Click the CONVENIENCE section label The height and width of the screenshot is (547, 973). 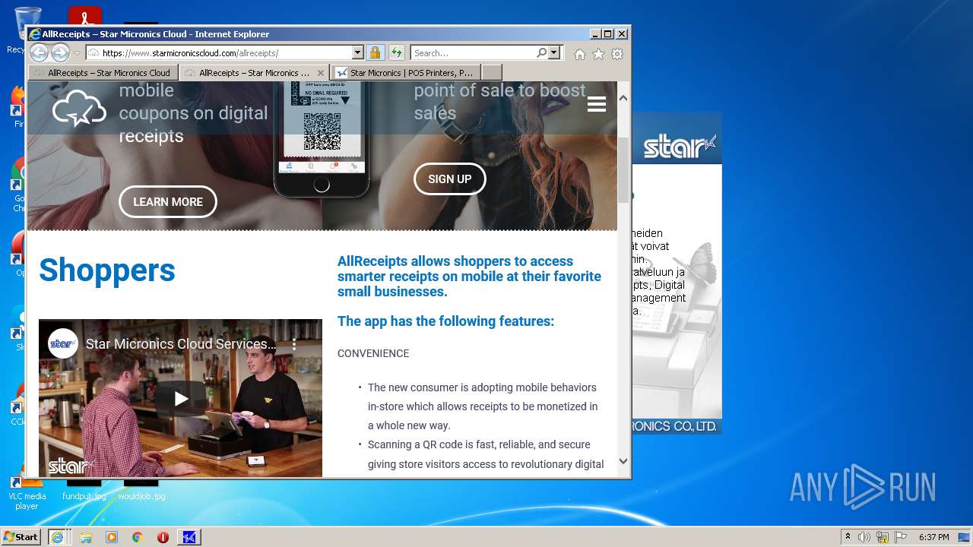[x=373, y=353]
